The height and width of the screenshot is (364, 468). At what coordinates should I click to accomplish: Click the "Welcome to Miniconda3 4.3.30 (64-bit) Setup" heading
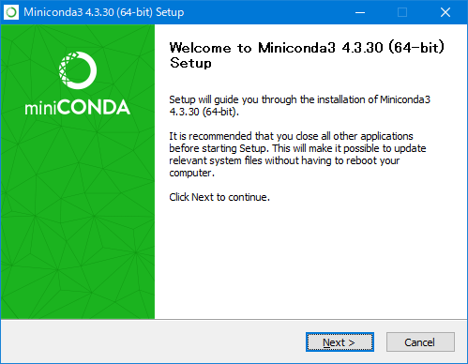[307, 55]
